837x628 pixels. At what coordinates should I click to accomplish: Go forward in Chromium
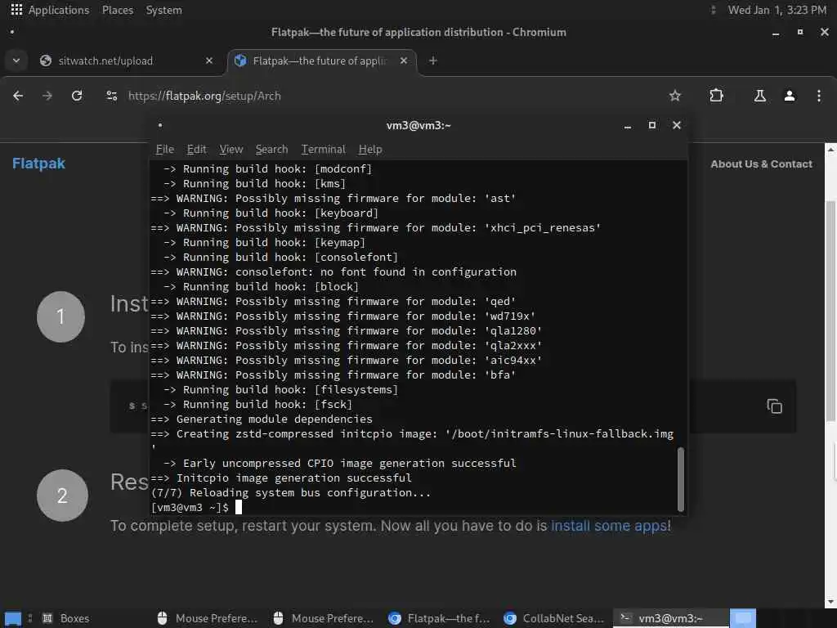point(47,96)
